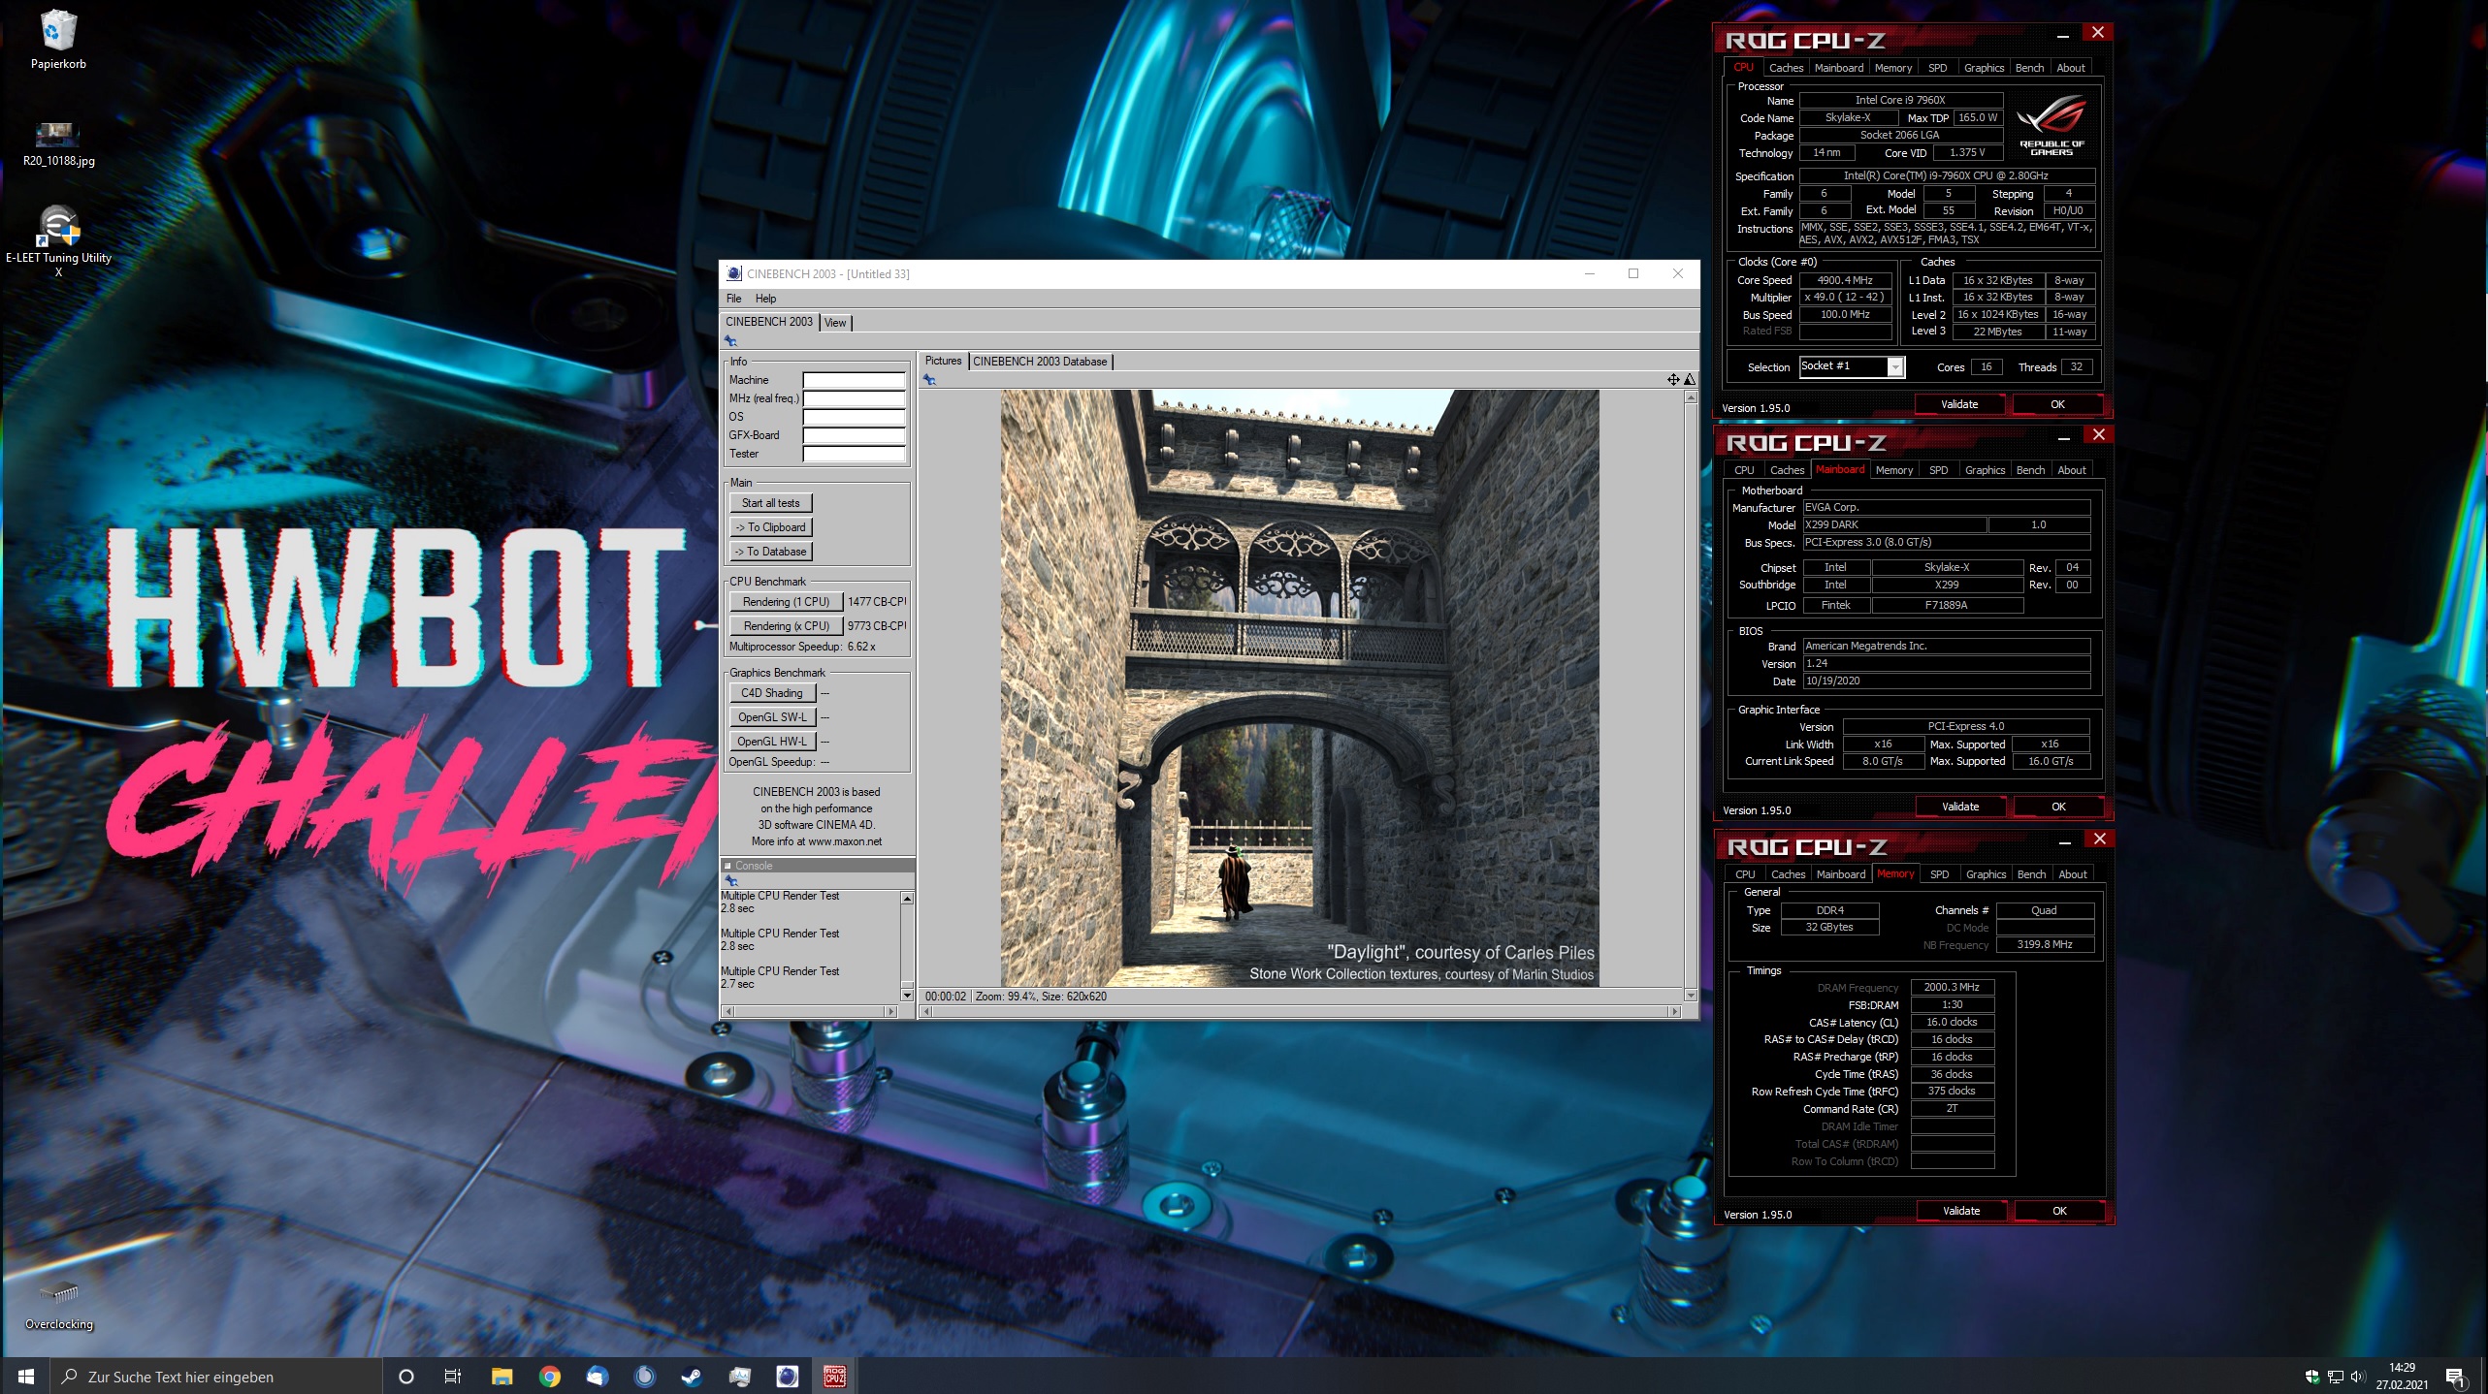Open the File menu in Cinebench
This screenshot has width=2488, height=1394.
pos(733,299)
